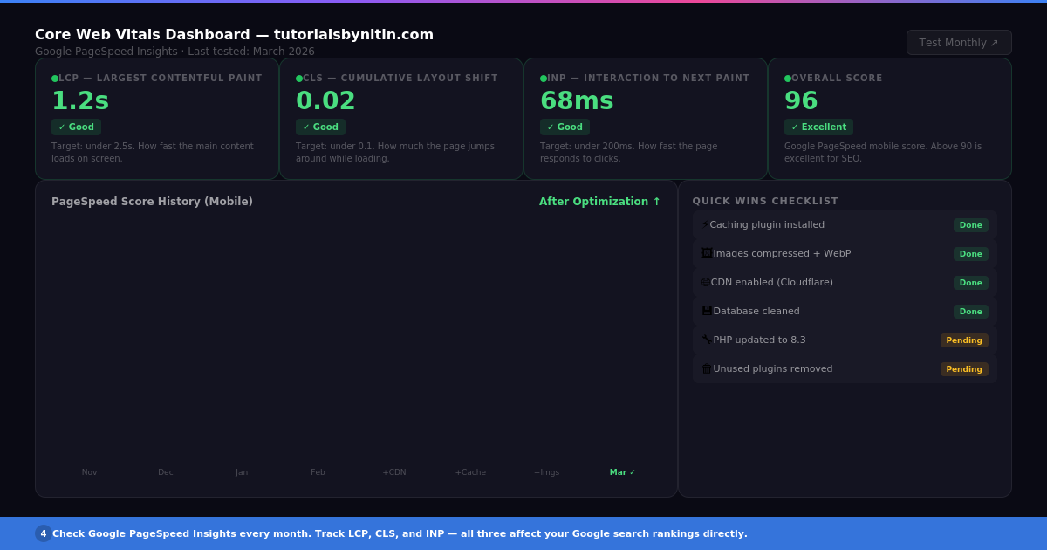The width and height of the screenshot is (1047, 550).
Task: Click trash can icon beside Unused plugins
Action: coord(707,368)
